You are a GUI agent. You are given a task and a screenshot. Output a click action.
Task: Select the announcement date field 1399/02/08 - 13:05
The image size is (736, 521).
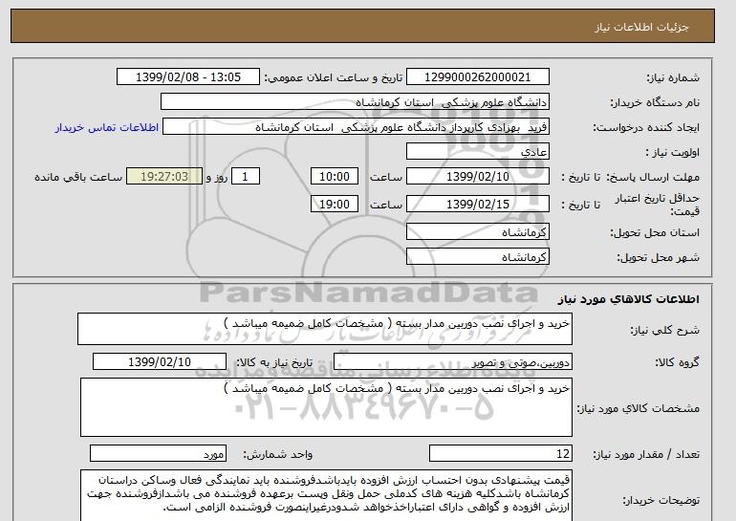click(x=187, y=77)
